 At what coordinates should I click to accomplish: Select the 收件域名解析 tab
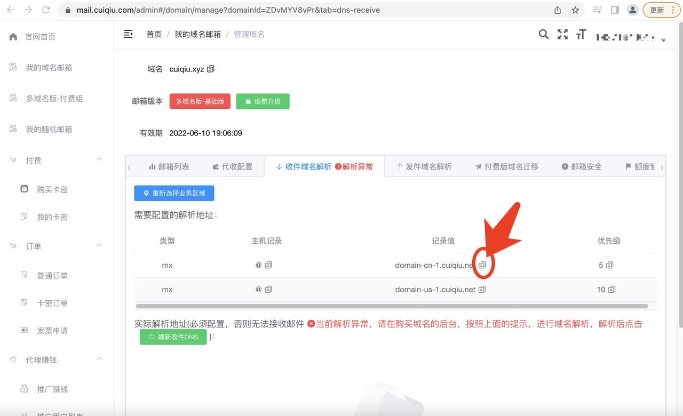click(324, 167)
